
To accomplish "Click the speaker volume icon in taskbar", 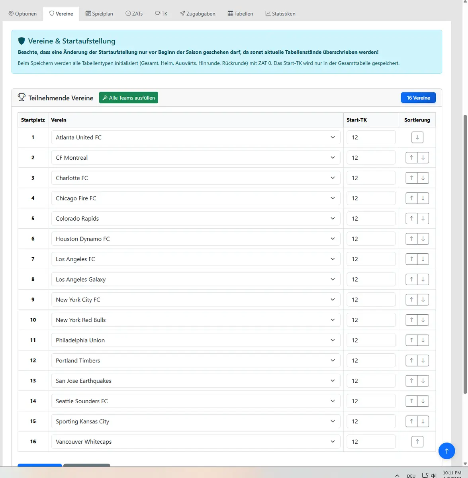I will 433,475.
